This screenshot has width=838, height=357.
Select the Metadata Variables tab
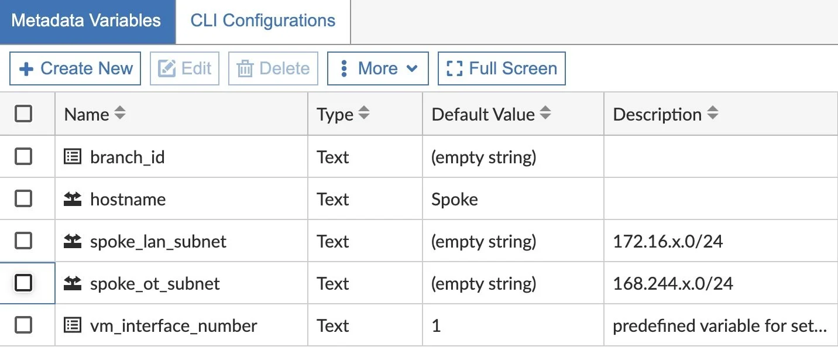(86, 21)
